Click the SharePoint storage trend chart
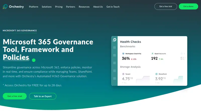201x111 pixels. 178,79
